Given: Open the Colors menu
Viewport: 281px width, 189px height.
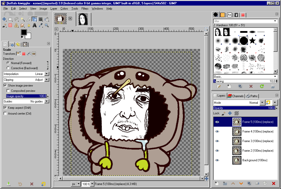Looking at the screenshot, I should (64, 8).
